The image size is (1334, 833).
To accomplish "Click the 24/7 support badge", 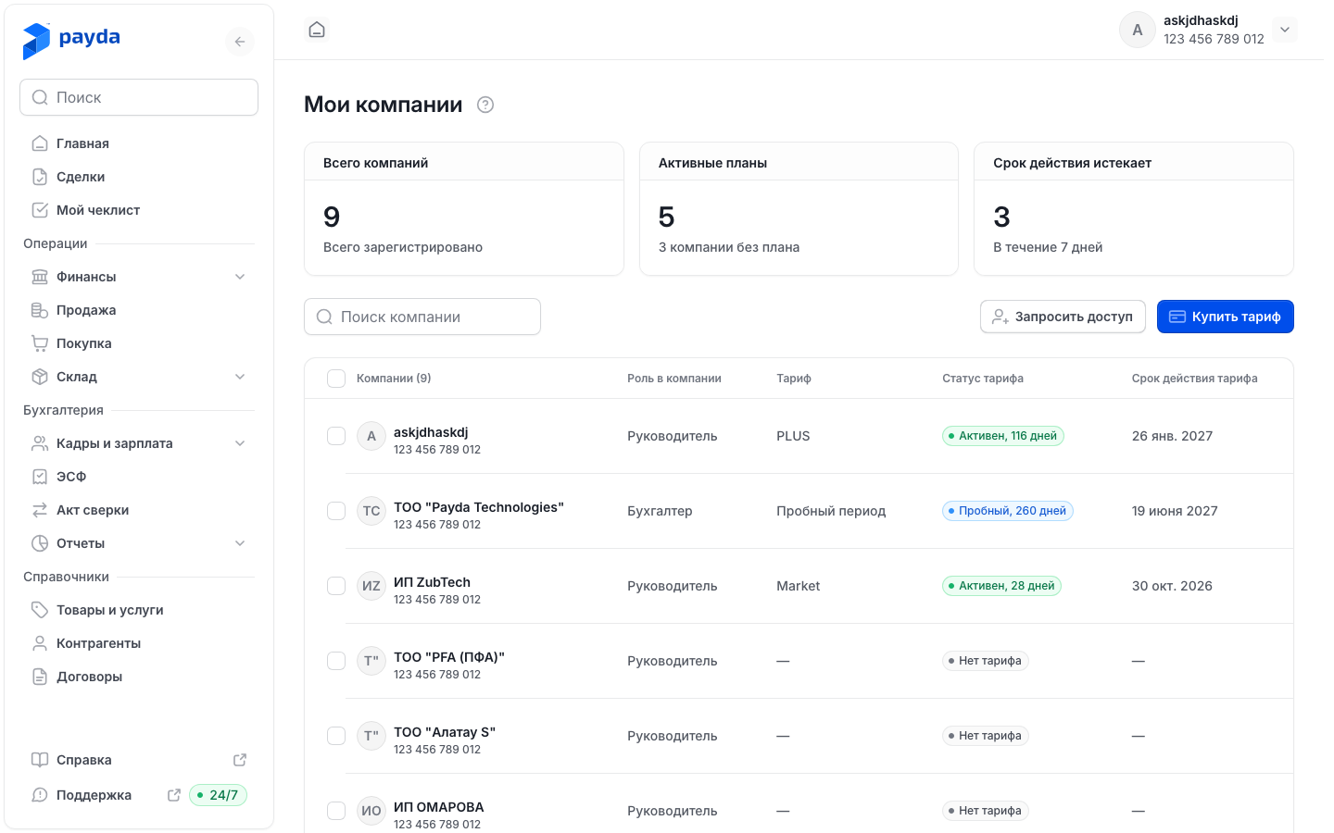I will pos(219,795).
